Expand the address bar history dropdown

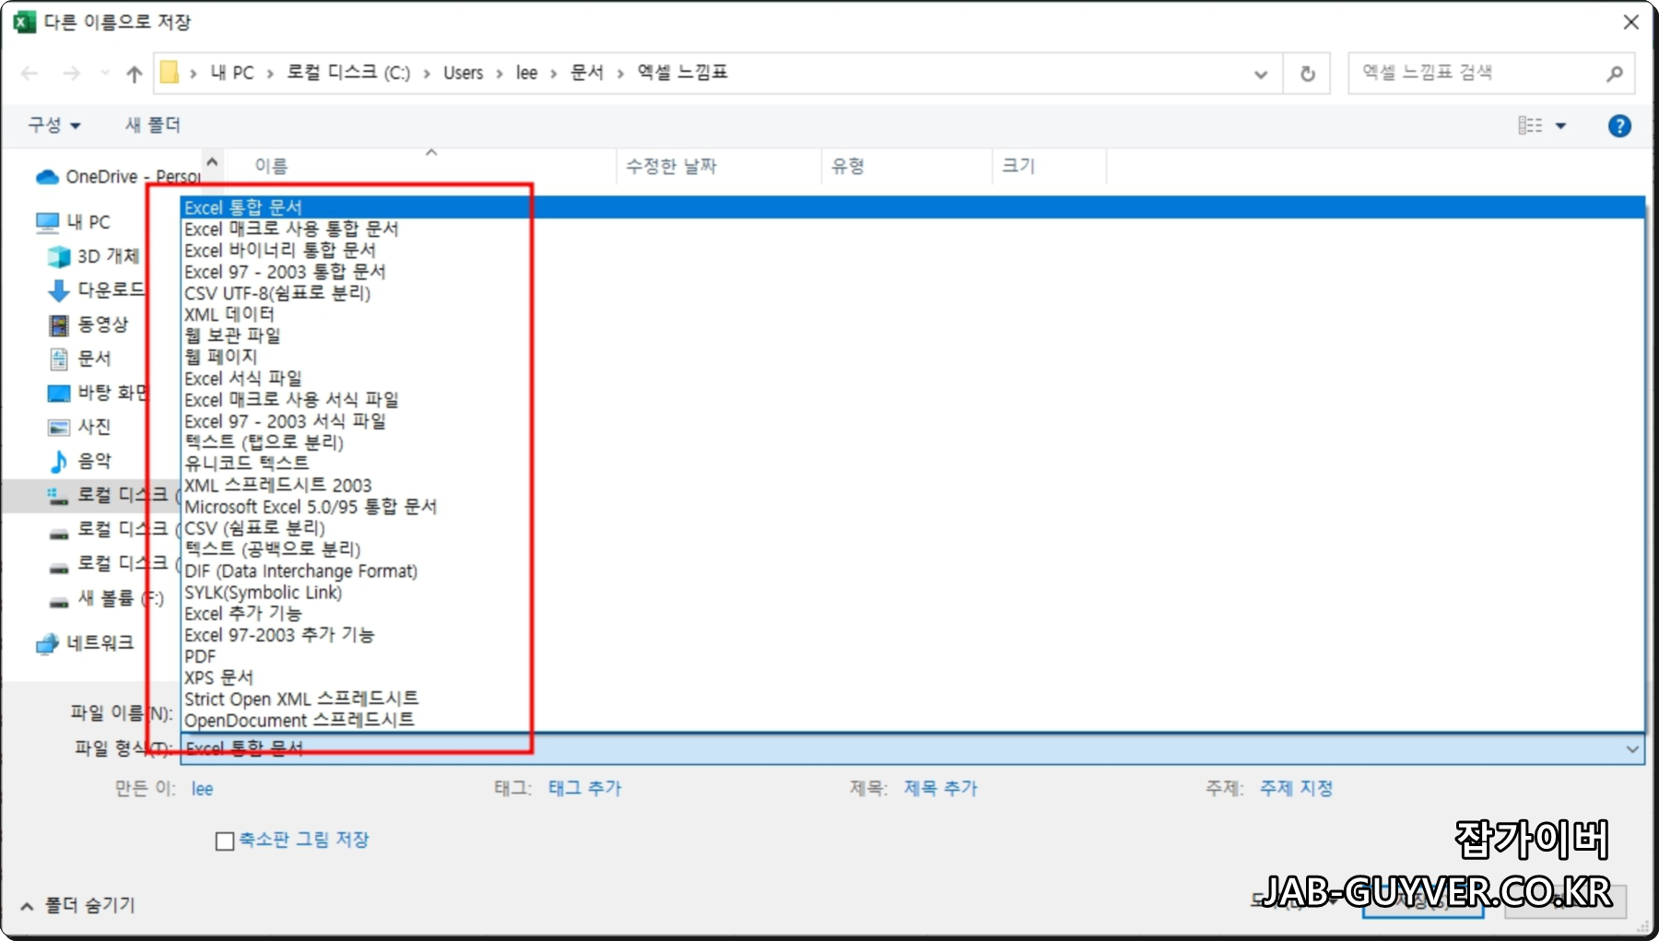pyautogui.click(x=1261, y=74)
